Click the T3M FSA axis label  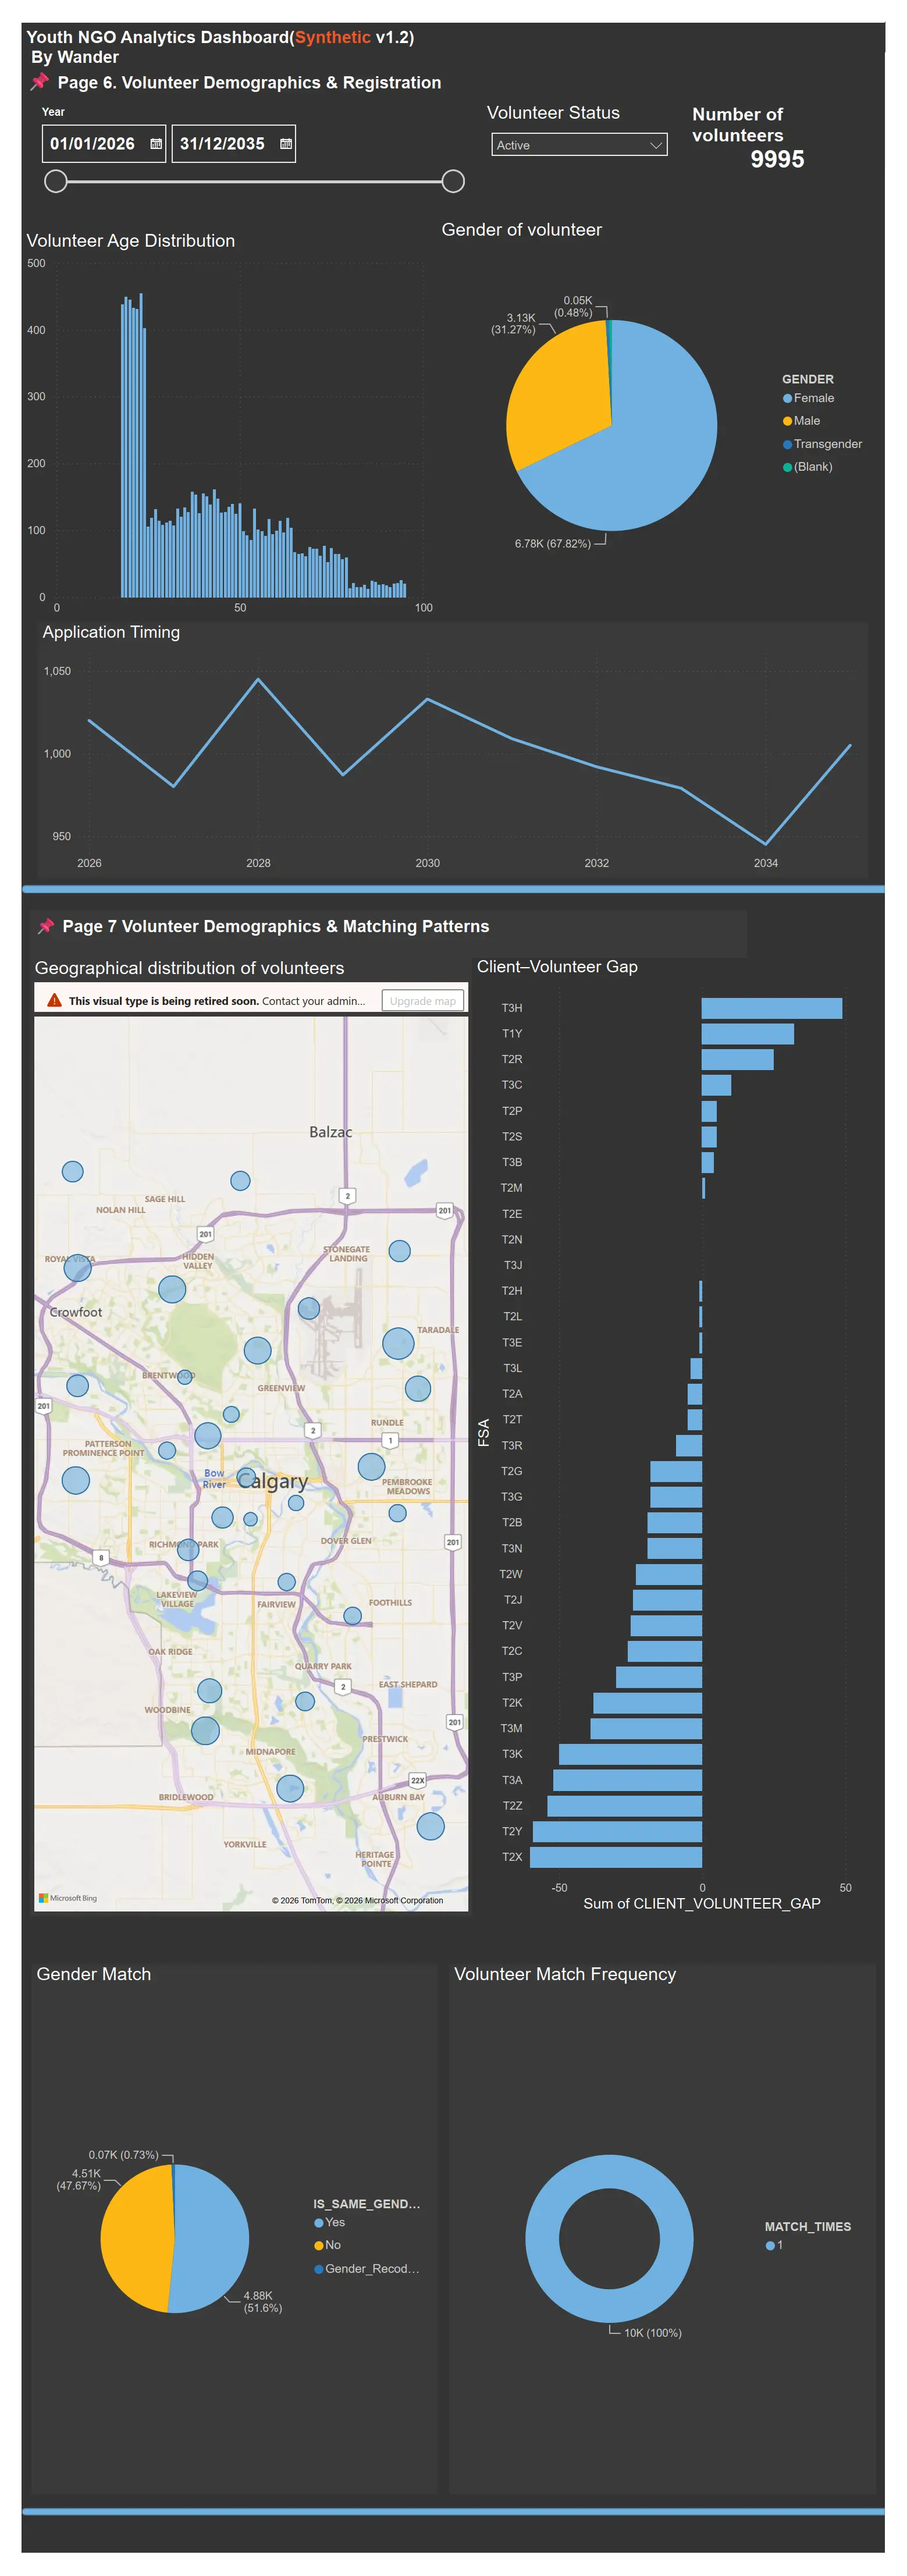[x=511, y=1728]
